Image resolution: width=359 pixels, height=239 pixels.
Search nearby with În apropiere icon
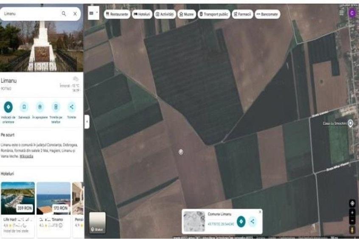pos(40,107)
